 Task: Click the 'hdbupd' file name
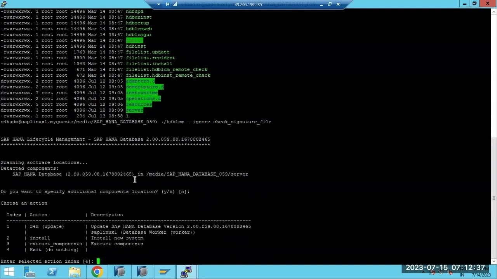(x=134, y=11)
